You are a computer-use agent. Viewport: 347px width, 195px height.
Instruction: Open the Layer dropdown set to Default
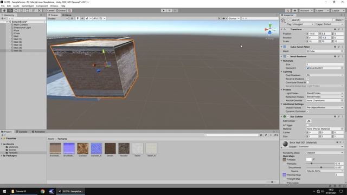point(333,24)
